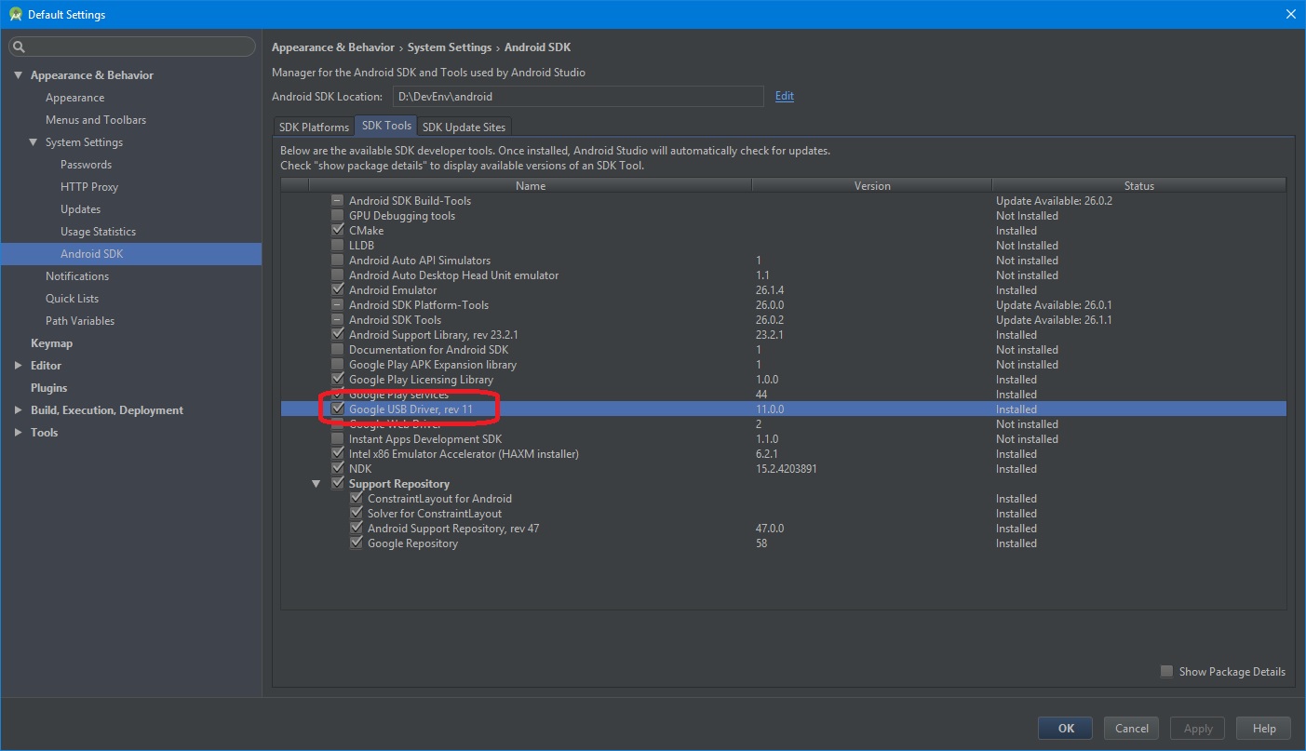Check Instant Apps Development SDK
This screenshot has width=1306, height=751.
click(338, 439)
